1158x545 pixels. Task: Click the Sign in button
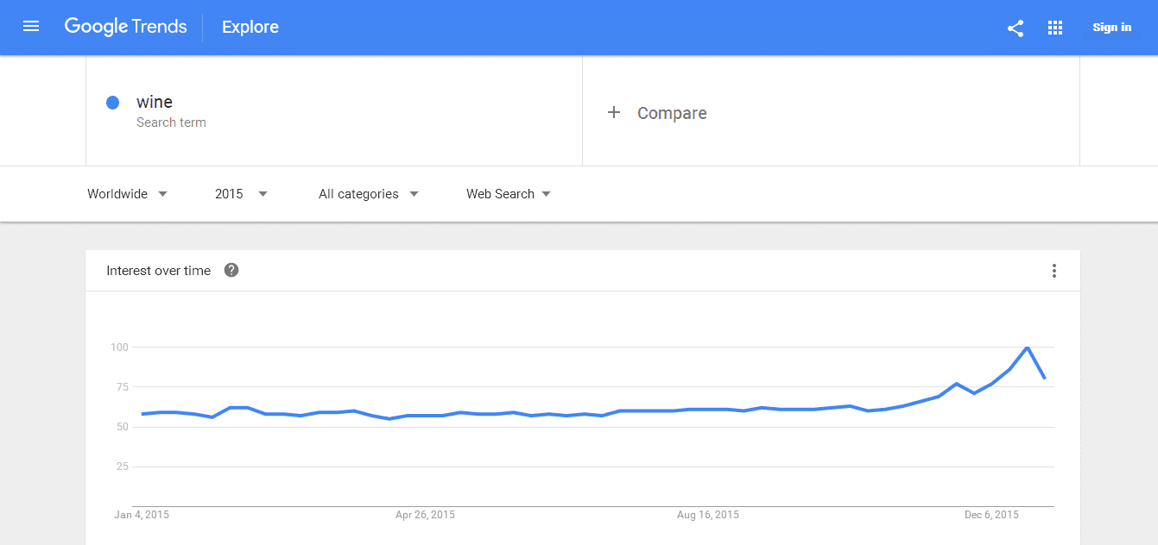1111,28
